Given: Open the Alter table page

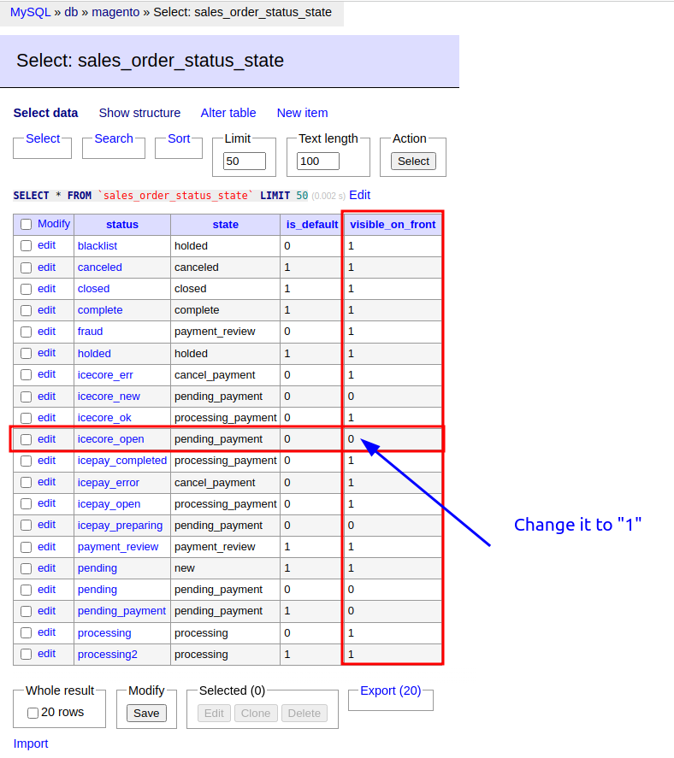Looking at the screenshot, I should (228, 113).
